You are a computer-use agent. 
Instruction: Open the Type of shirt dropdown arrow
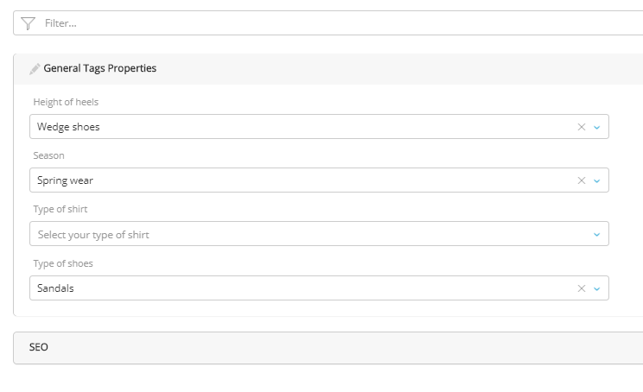596,234
